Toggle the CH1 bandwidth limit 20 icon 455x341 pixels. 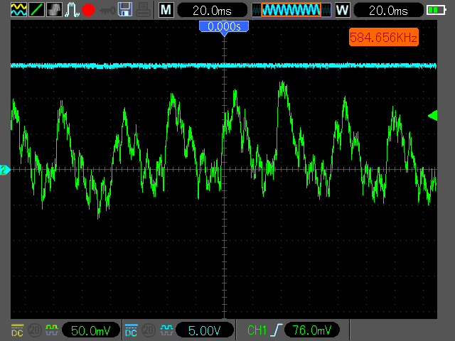tap(33, 330)
